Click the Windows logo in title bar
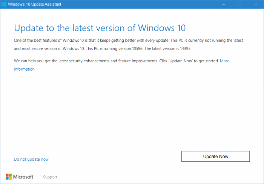This screenshot has width=264, height=184. [5, 4]
